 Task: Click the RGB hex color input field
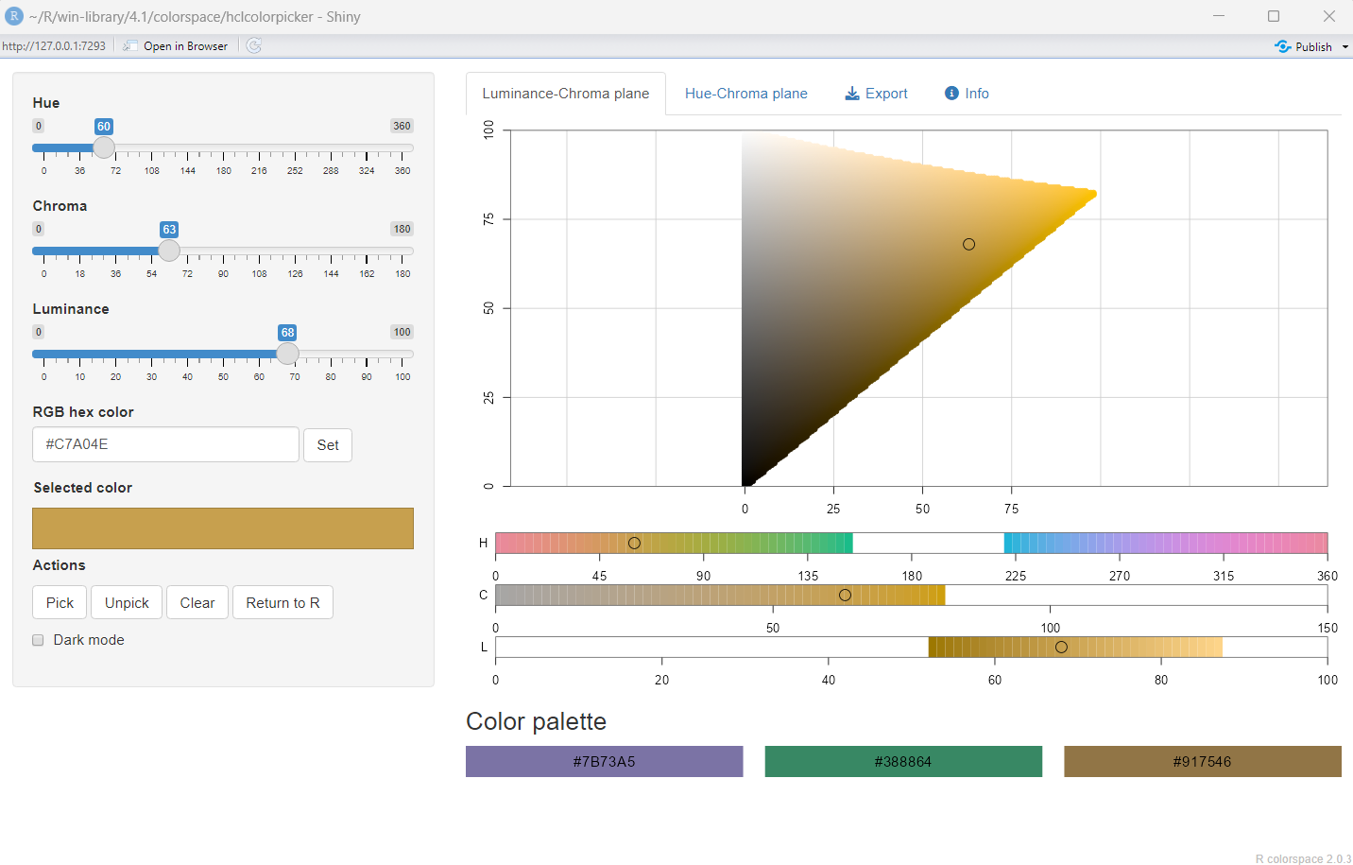coord(165,444)
